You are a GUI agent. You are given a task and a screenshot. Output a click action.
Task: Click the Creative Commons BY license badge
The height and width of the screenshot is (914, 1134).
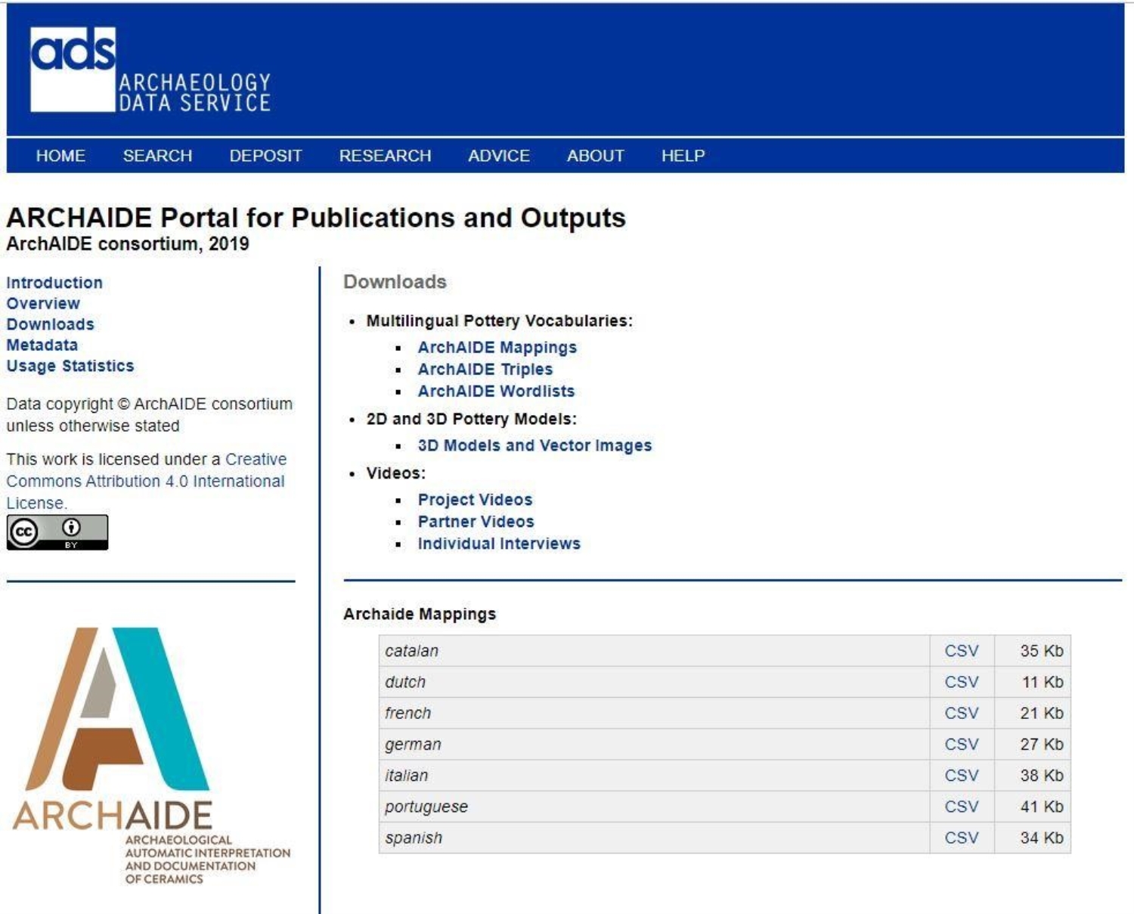click(x=57, y=532)
